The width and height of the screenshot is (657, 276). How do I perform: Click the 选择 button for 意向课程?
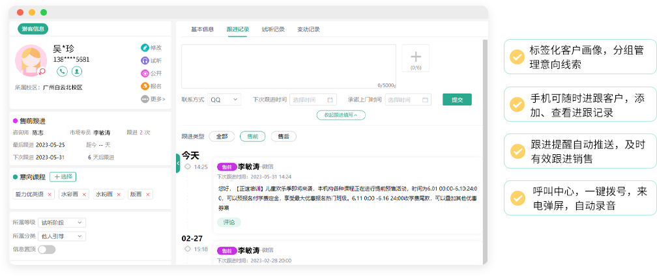(x=63, y=177)
